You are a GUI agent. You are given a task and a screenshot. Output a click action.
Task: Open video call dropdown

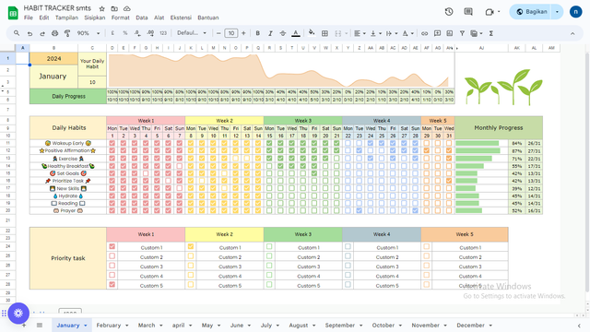pos(499,12)
